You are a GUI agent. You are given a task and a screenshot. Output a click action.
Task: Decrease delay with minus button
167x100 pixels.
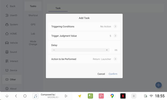(x=54, y=50)
